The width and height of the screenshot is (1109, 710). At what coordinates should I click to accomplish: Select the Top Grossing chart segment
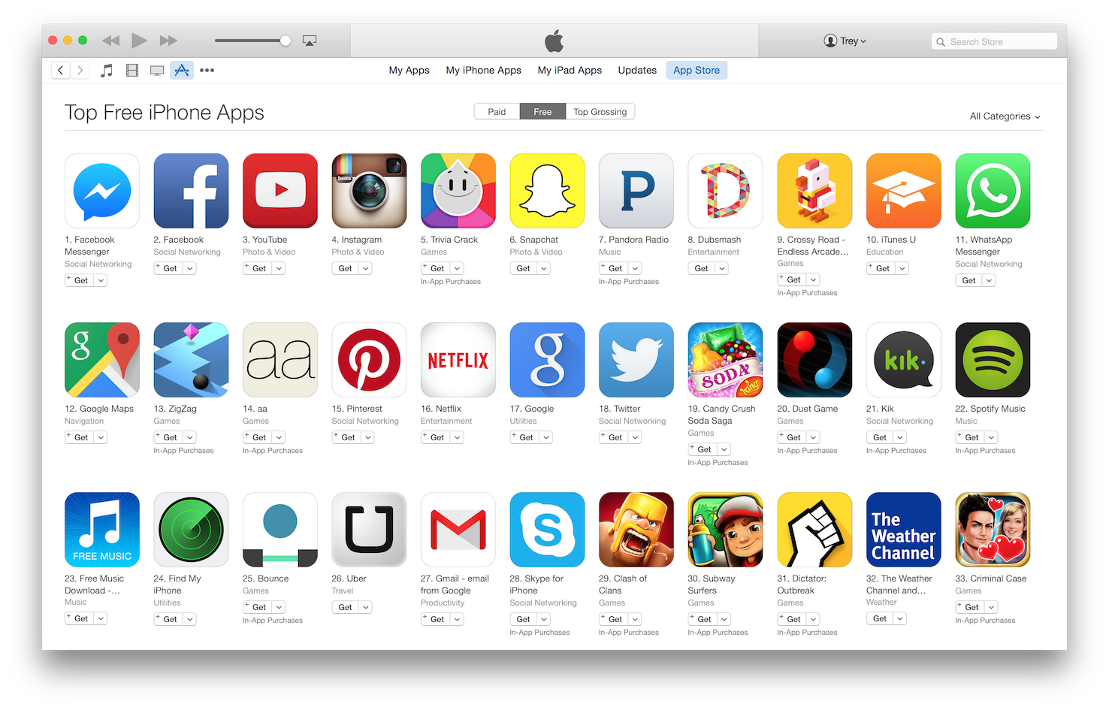tap(600, 112)
